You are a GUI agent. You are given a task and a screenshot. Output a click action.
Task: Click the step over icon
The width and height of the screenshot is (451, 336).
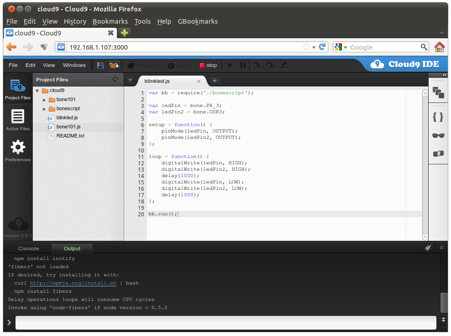(x=270, y=66)
